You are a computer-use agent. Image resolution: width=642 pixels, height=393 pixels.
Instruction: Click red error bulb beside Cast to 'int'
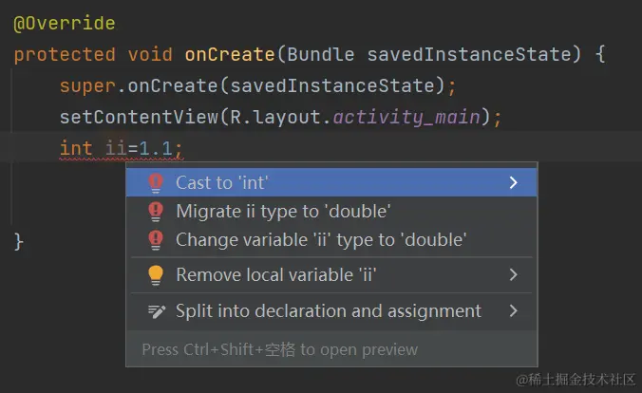click(156, 182)
